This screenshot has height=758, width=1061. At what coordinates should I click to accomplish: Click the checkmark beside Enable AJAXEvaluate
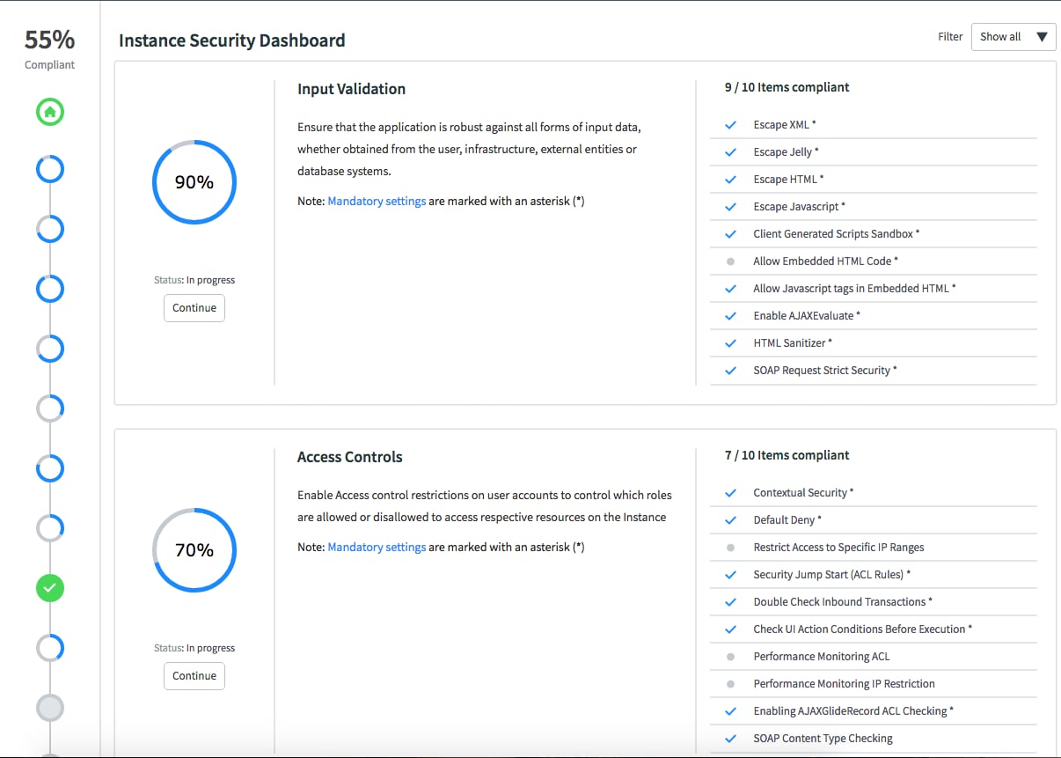pos(730,316)
